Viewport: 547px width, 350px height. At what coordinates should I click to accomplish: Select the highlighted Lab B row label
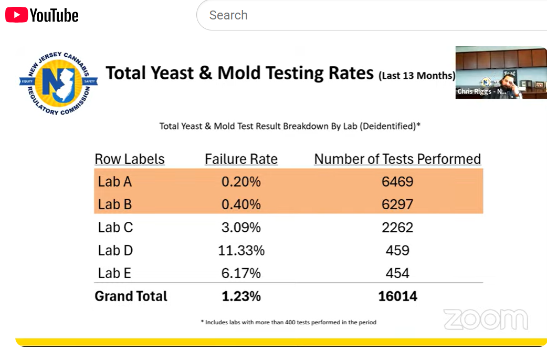coord(115,204)
